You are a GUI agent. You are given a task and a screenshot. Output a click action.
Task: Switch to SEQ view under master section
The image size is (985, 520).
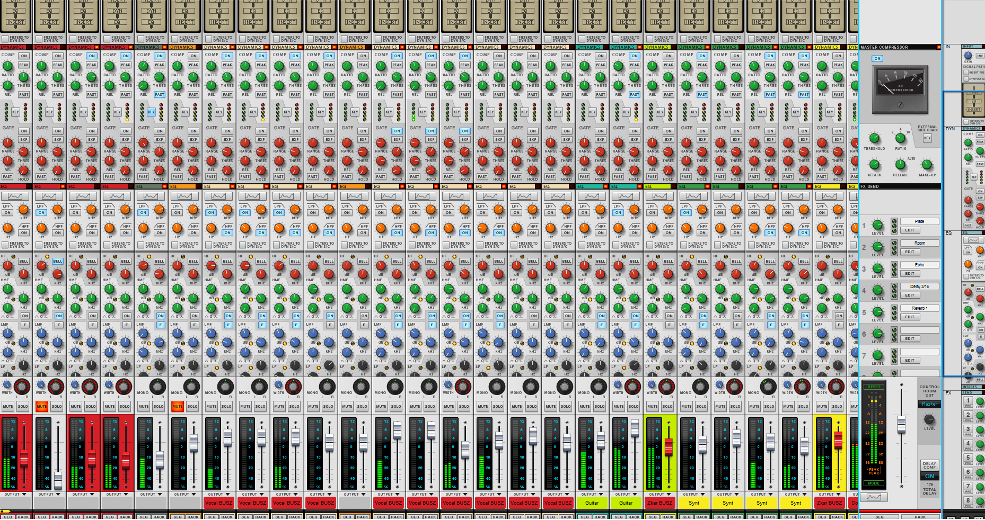(x=880, y=517)
